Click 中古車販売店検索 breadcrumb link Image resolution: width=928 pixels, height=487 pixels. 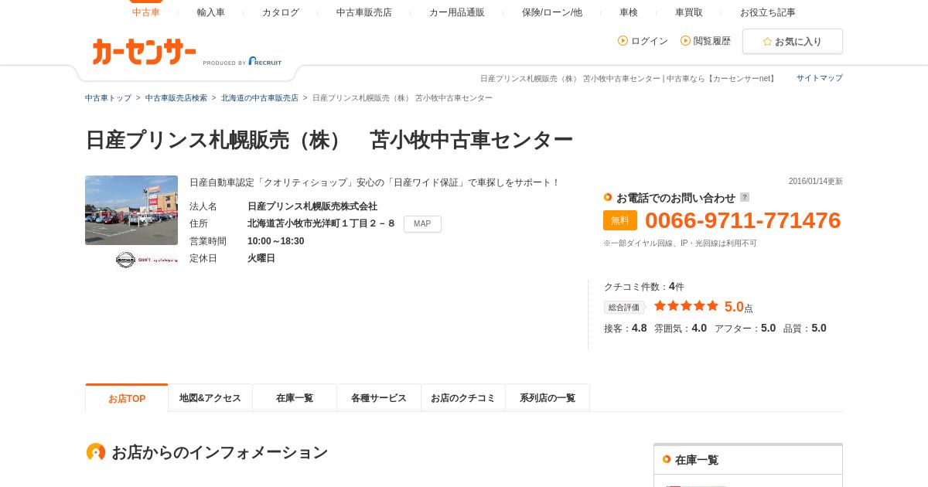(176, 98)
